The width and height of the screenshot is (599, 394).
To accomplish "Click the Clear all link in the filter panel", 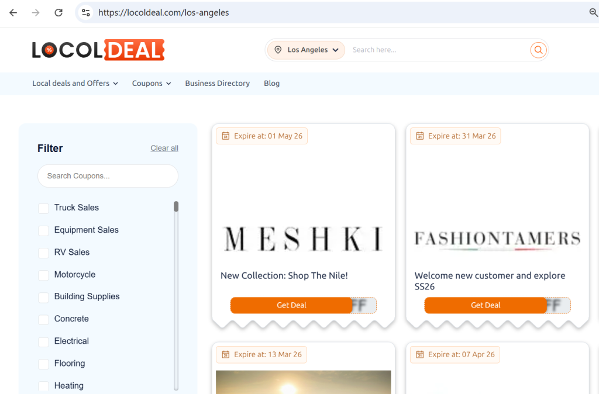I will click(x=164, y=148).
